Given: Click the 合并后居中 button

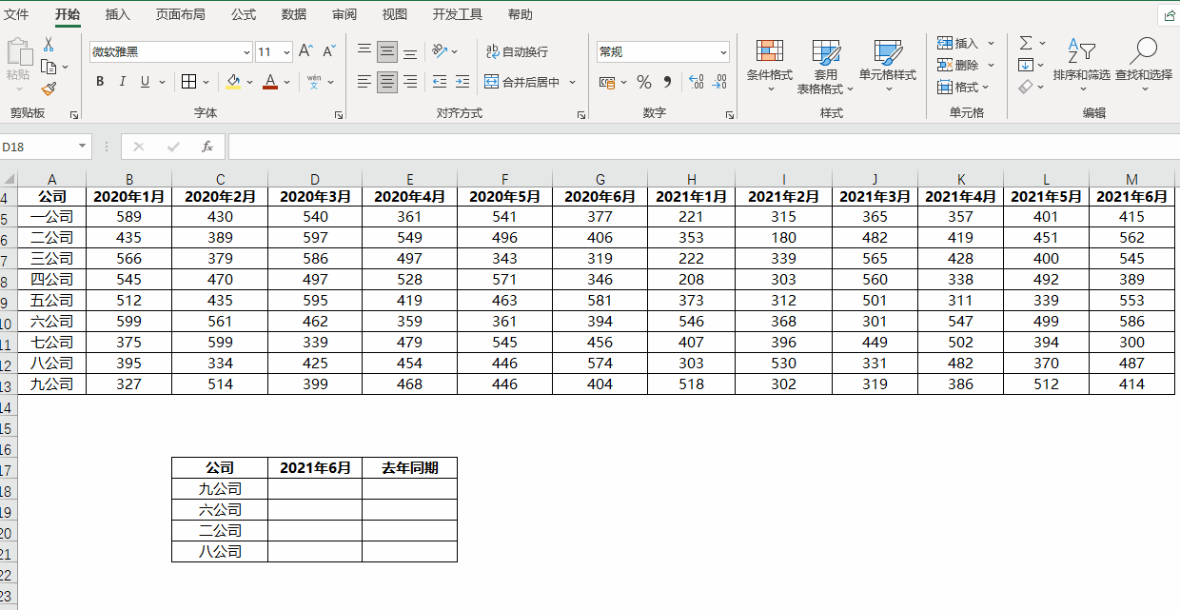Looking at the screenshot, I should tap(522, 83).
